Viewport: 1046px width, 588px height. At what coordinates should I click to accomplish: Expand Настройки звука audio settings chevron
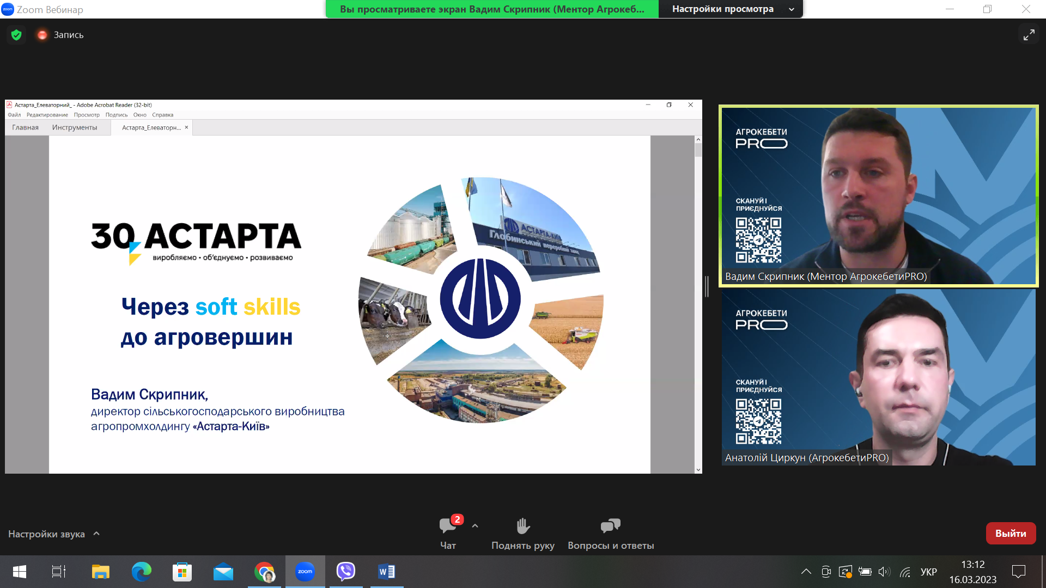[x=96, y=534]
